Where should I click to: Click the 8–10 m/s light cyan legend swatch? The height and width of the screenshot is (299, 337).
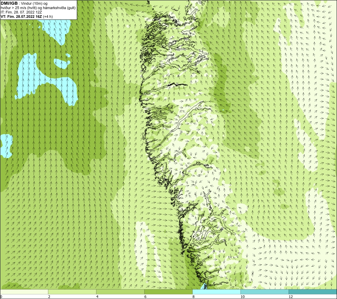click(217, 292)
